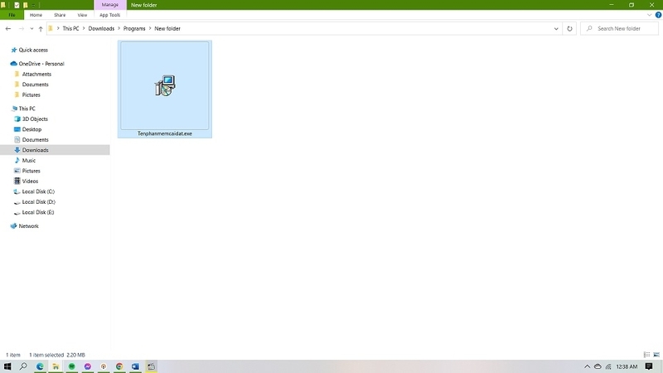663x373 pixels.
Task: Click the Refresh button beside address bar
Action: 569,28
